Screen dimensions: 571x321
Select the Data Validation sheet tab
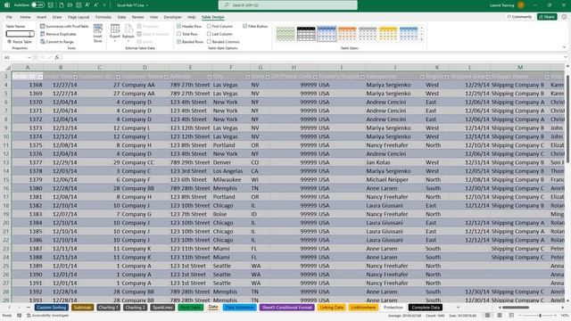click(240, 308)
